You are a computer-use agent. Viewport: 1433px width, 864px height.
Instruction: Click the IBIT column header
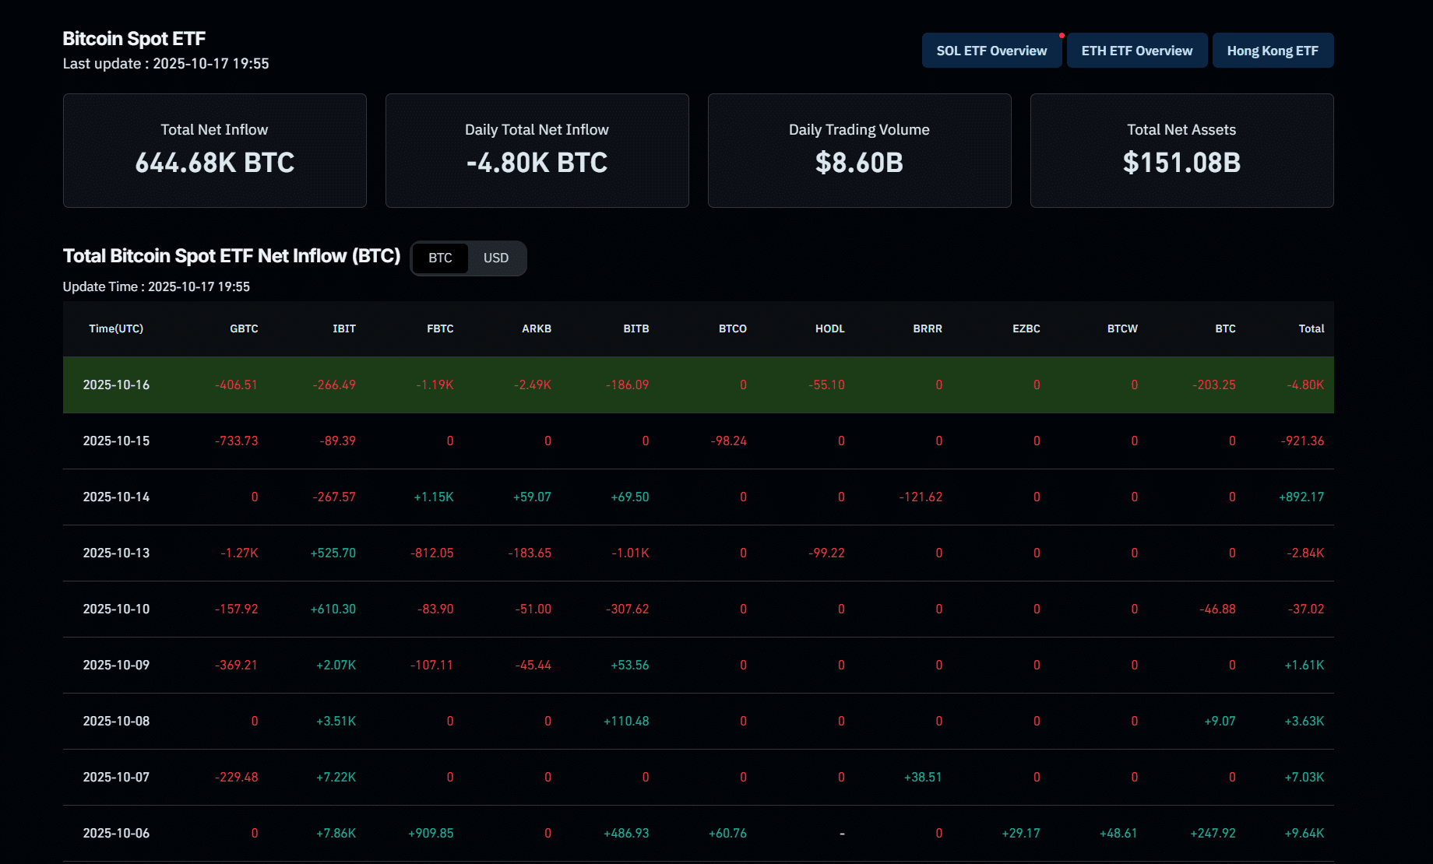click(x=343, y=328)
